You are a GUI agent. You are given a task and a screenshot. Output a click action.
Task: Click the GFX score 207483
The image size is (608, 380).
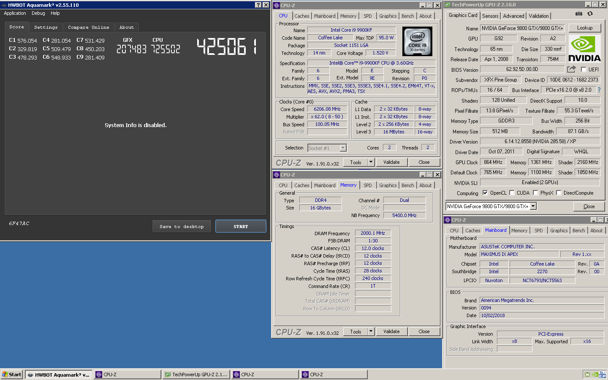pos(131,49)
